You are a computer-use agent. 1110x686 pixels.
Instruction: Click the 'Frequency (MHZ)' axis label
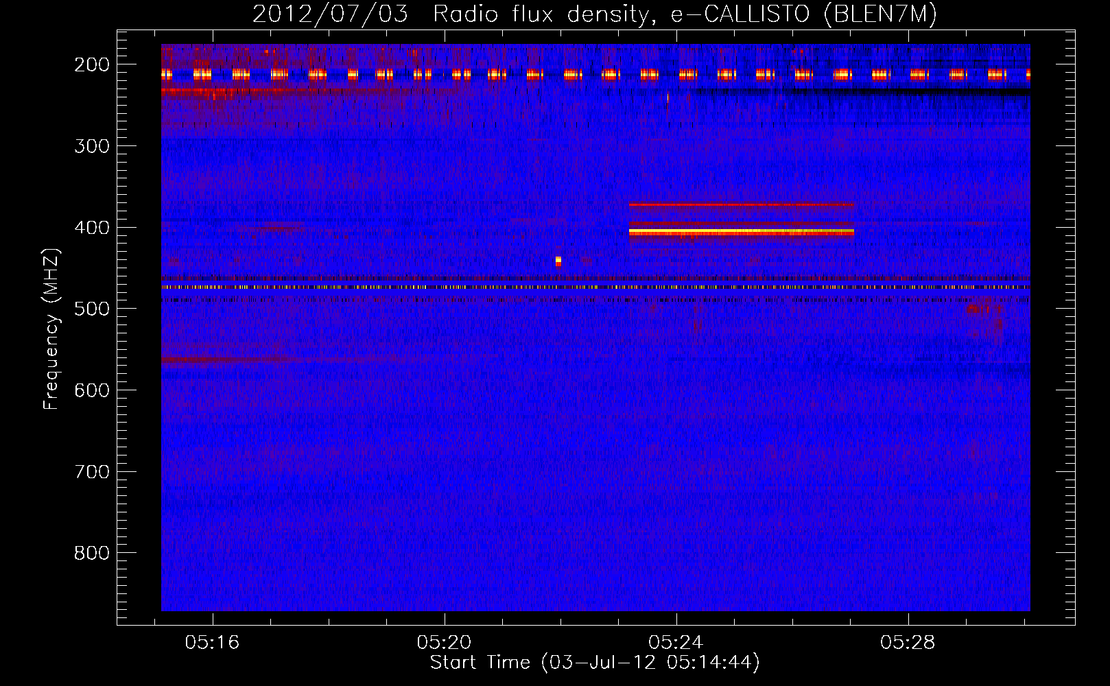coord(51,329)
